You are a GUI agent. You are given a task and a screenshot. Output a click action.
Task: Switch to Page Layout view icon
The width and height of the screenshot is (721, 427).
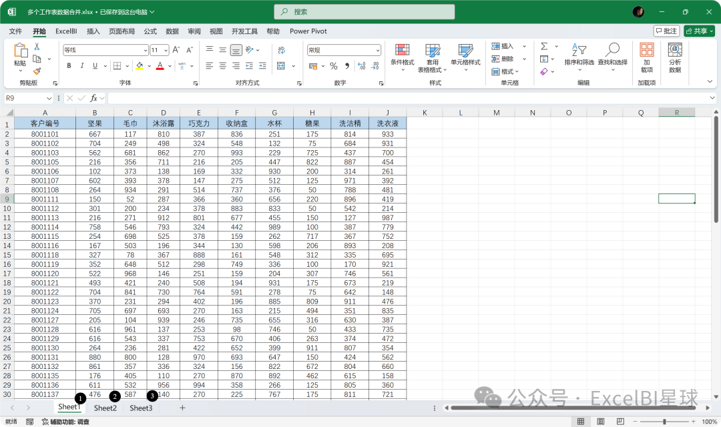pos(601,422)
